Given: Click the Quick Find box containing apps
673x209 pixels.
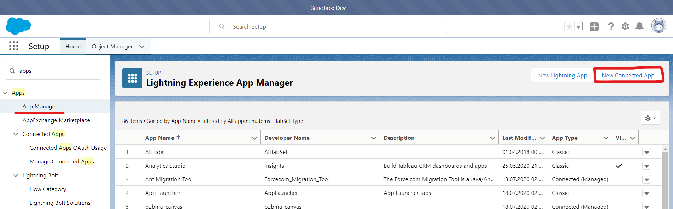Looking at the screenshot, I should [53, 71].
